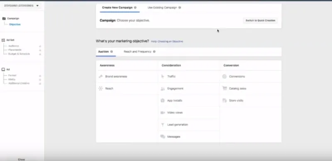Click lock icon next to Placements
This screenshot has height=161, width=332.
[x=40, y=50]
